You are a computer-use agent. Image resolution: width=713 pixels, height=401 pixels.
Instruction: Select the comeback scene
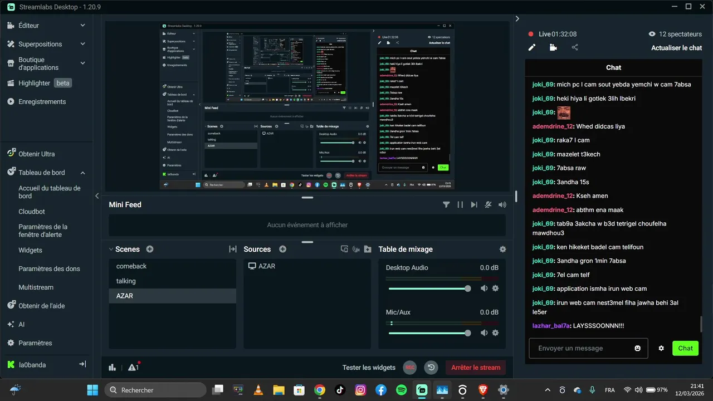point(172,266)
